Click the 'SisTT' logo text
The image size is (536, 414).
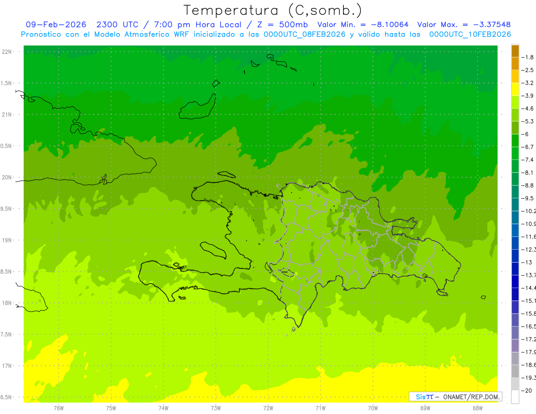click(424, 397)
